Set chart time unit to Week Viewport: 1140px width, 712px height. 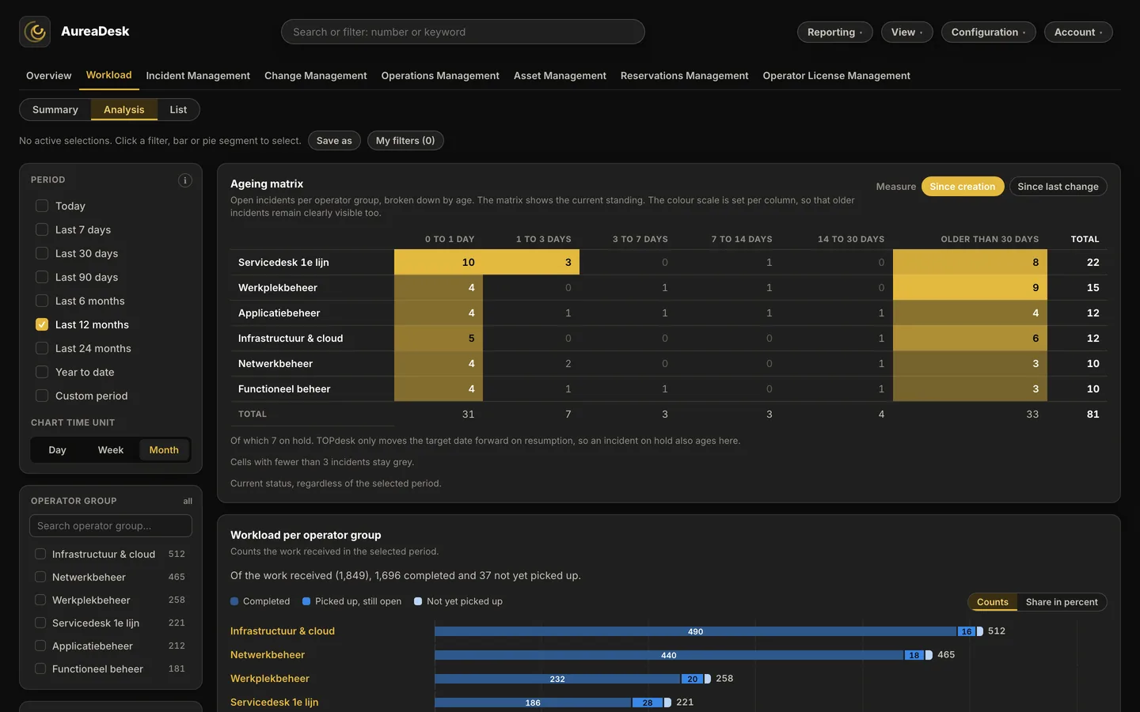[111, 450]
